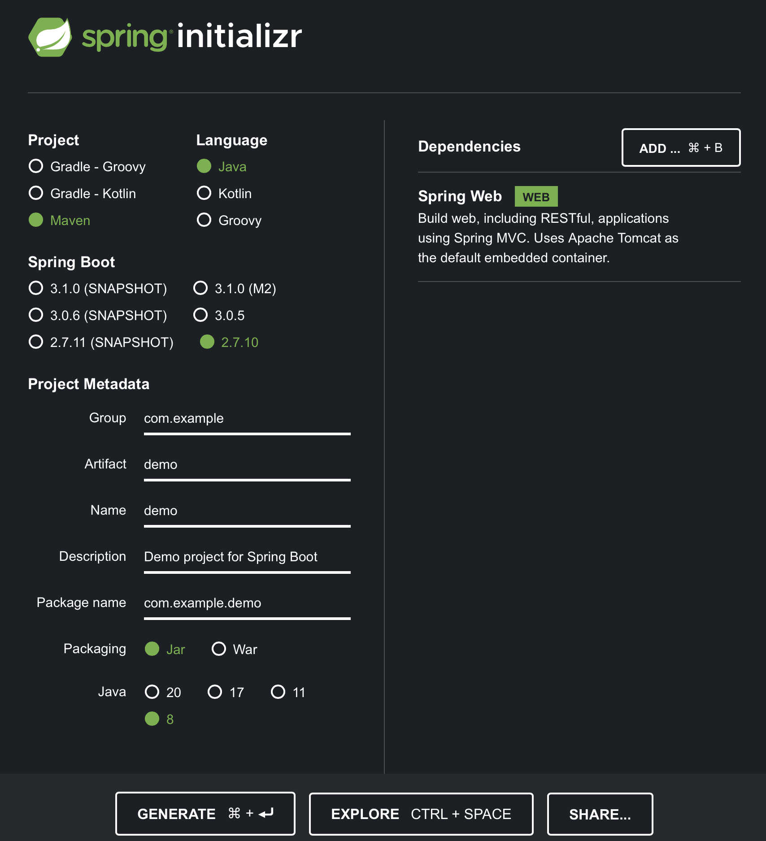Image resolution: width=766 pixels, height=841 pixels.
Task: Select Spring Boot 3.1.0 (M2)
Action: [235, 288]
